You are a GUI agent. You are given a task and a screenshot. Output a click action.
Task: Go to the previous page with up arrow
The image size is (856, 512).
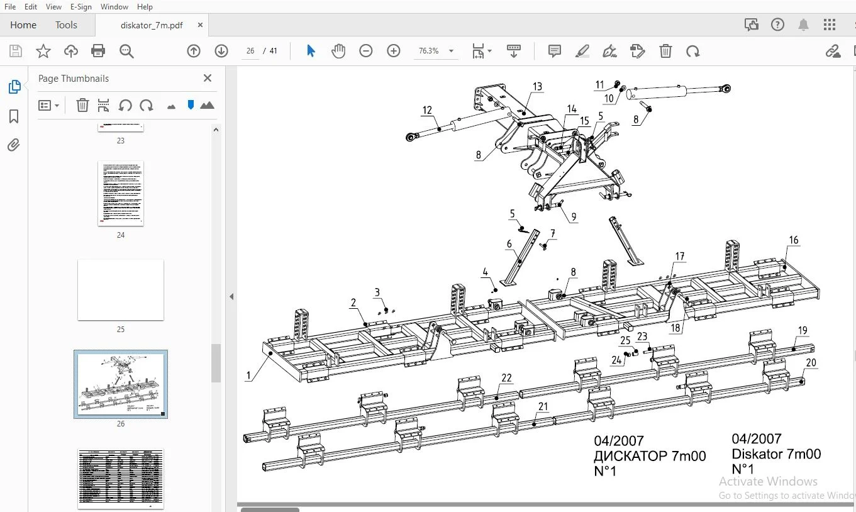pos(194,51)
